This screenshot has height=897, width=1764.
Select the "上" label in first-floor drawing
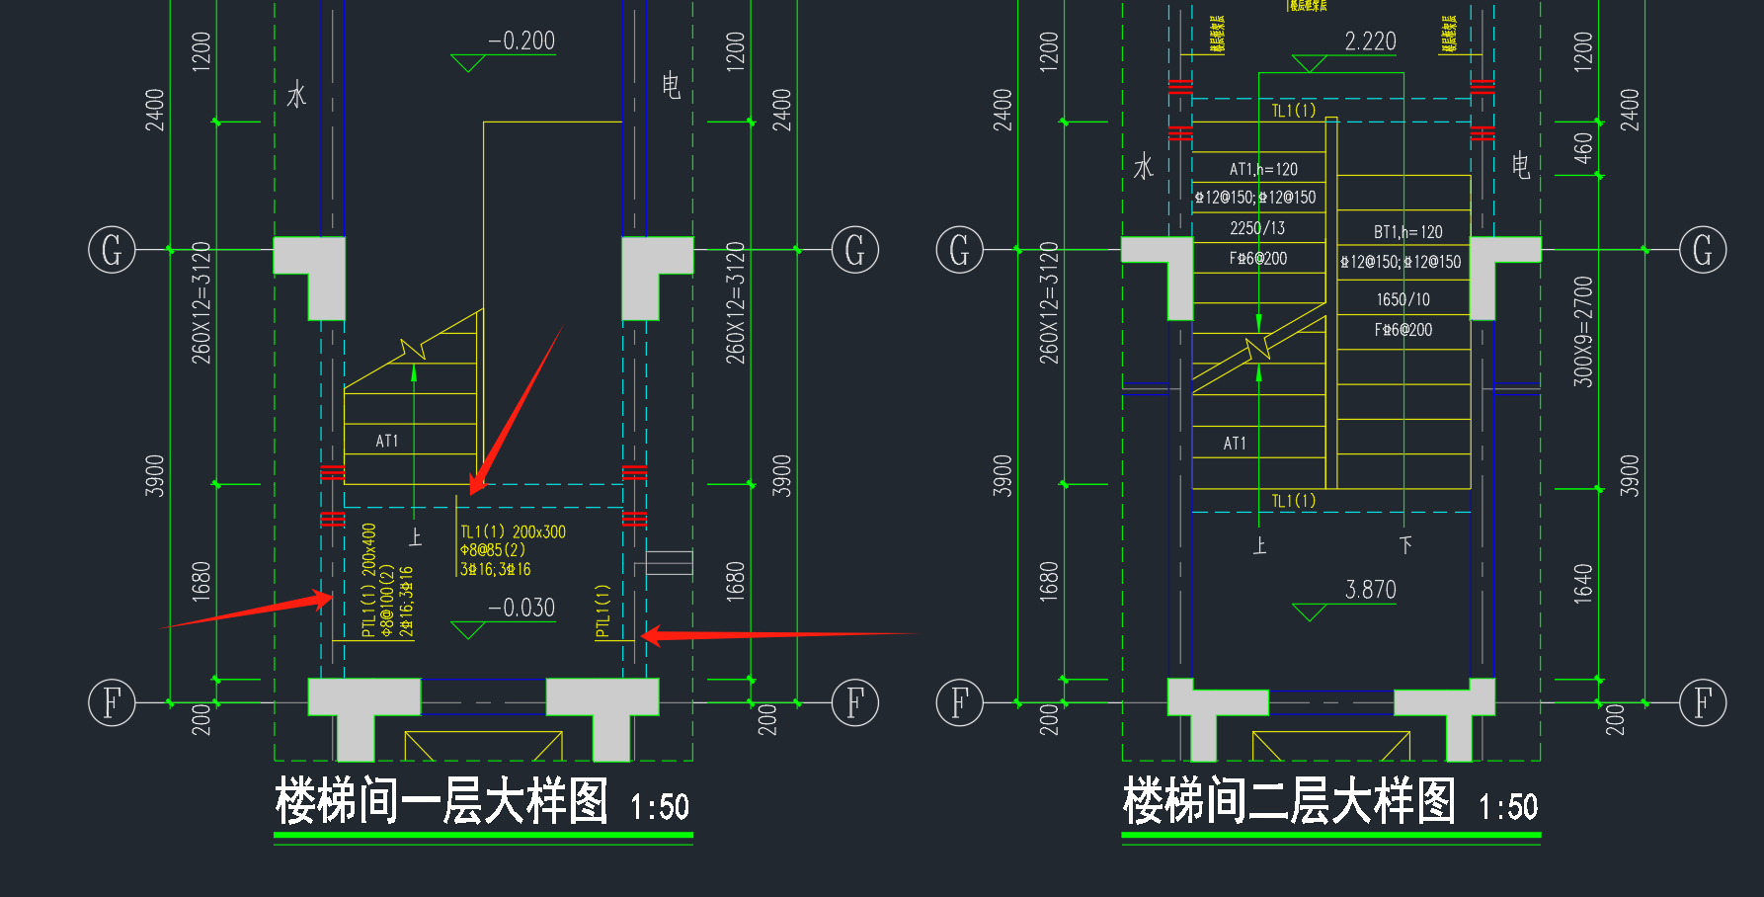coord(416,537)
